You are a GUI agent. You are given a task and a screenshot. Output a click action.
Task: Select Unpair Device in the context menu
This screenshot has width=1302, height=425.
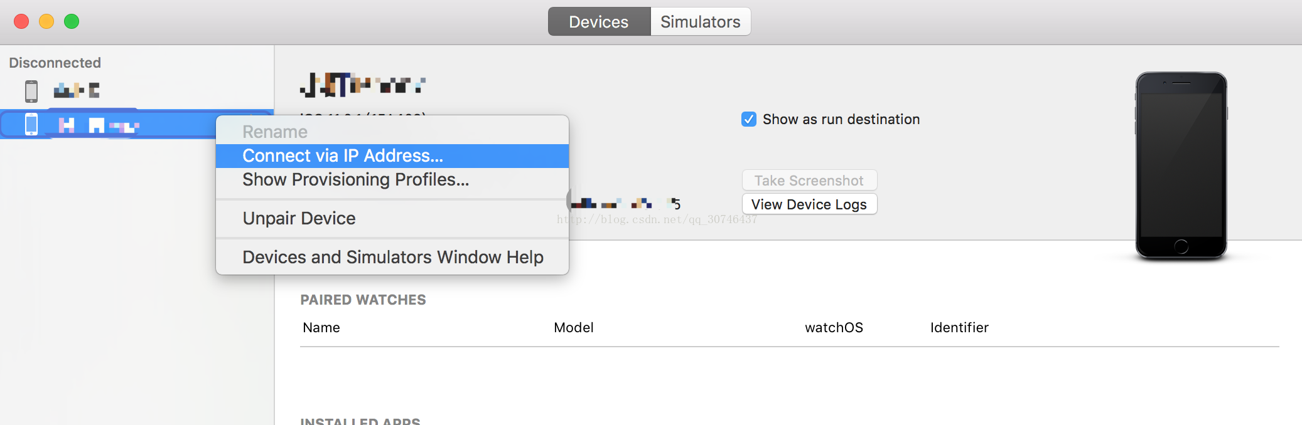point(392,219)
